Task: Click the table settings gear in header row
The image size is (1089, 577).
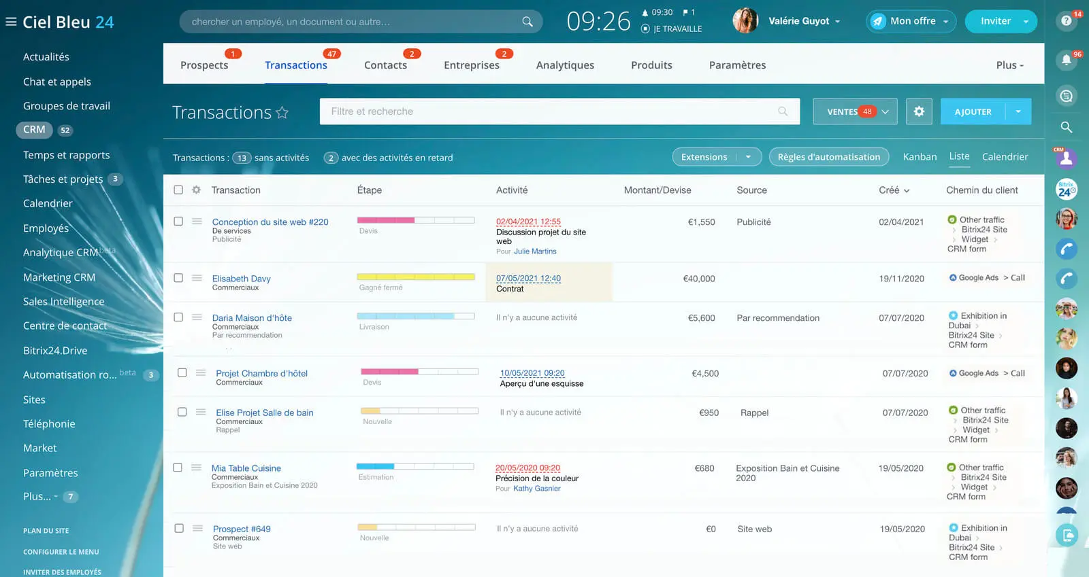Action: click(x=196, y=190)
